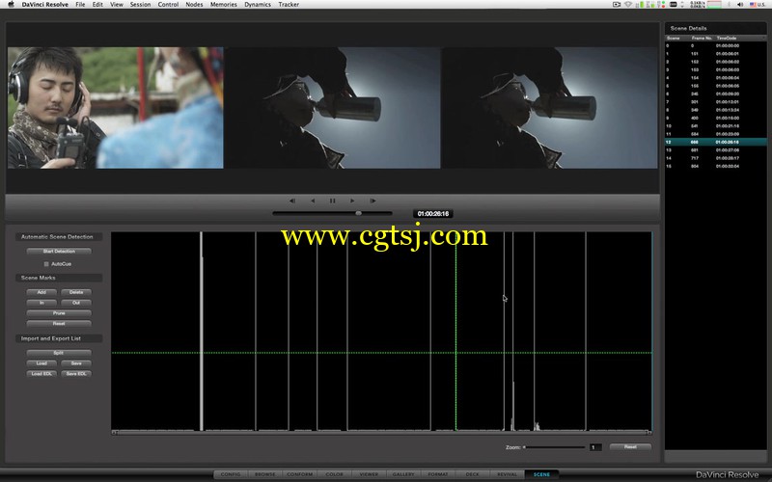Click the Reset button under Scene Marks
Image resolution: width=772 pixels, height=482 pixels.
(x=59, y=324)
